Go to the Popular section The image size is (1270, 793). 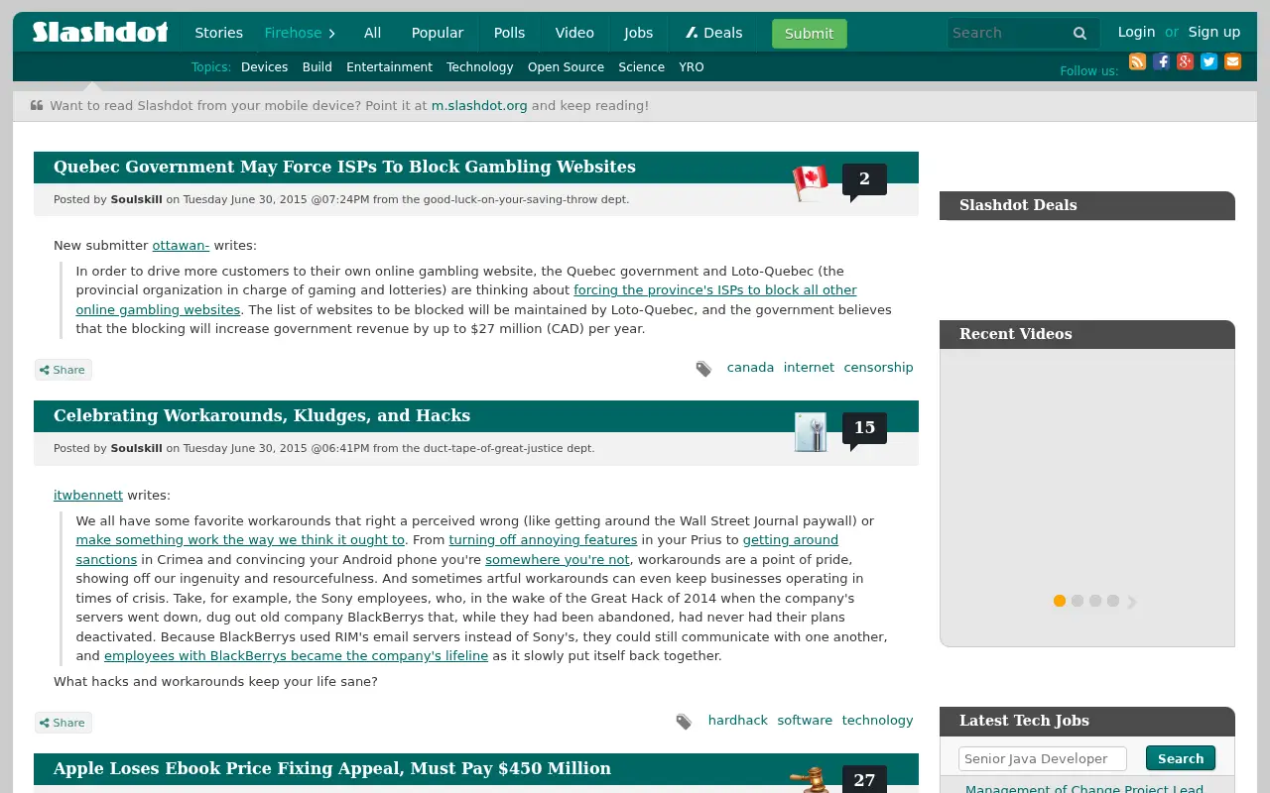pyautogui.click(x=438, y=33)
